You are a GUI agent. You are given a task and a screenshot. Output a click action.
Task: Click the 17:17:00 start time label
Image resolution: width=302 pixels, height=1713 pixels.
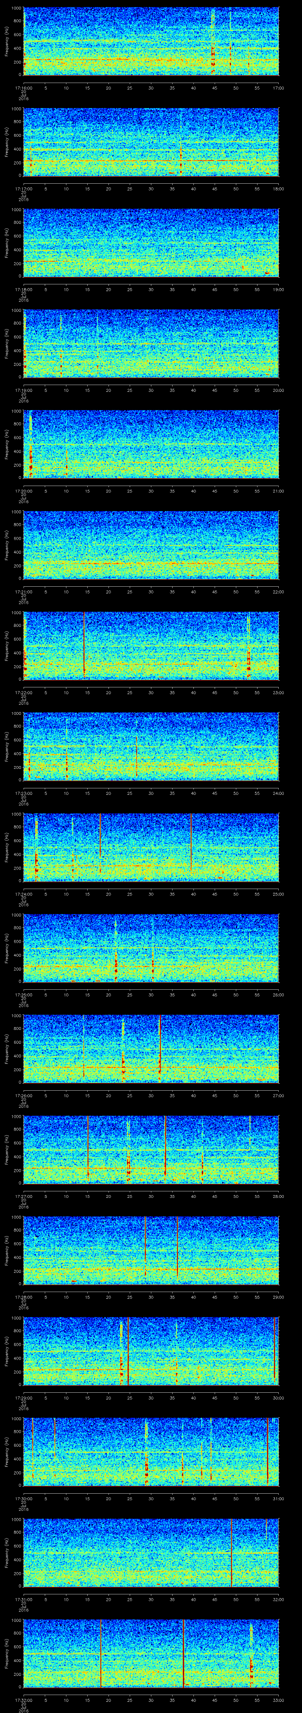pos(23,189)
